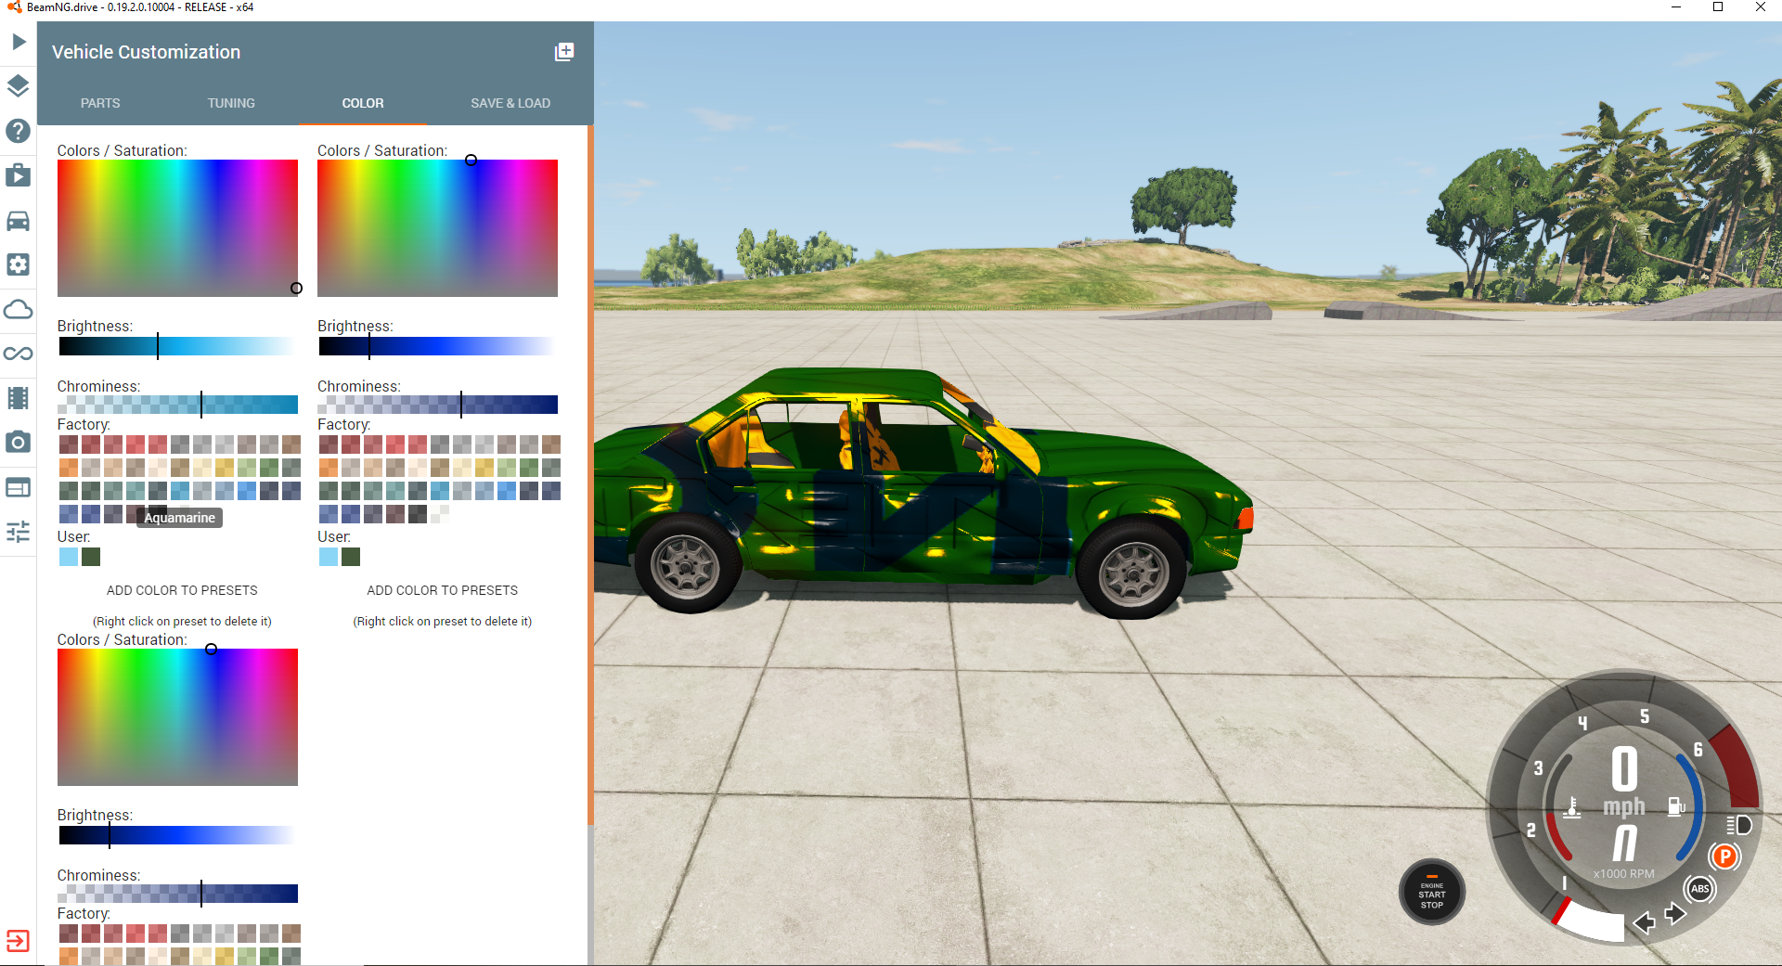Select white factory swatch in second palette
1782x966 pixels.
(x=440, y=513)
